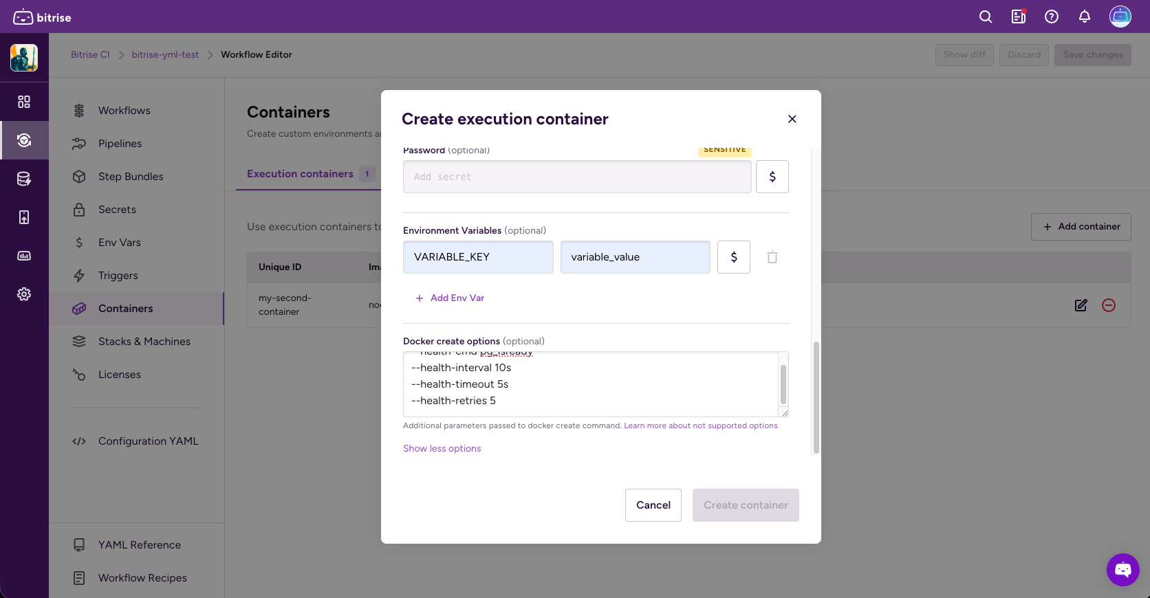Open the help question mark icon
The width and height of the screenshot is (1150, 598).
(1052, 17)
